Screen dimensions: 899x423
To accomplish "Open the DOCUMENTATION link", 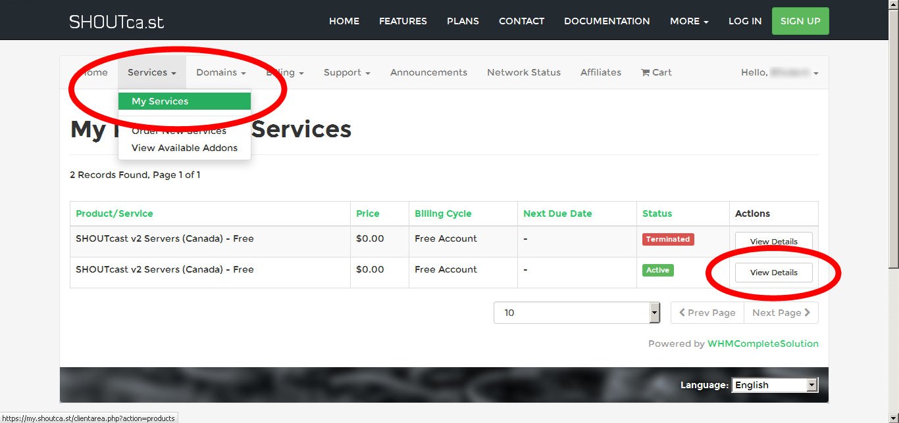I will click(x=607, y=21).
